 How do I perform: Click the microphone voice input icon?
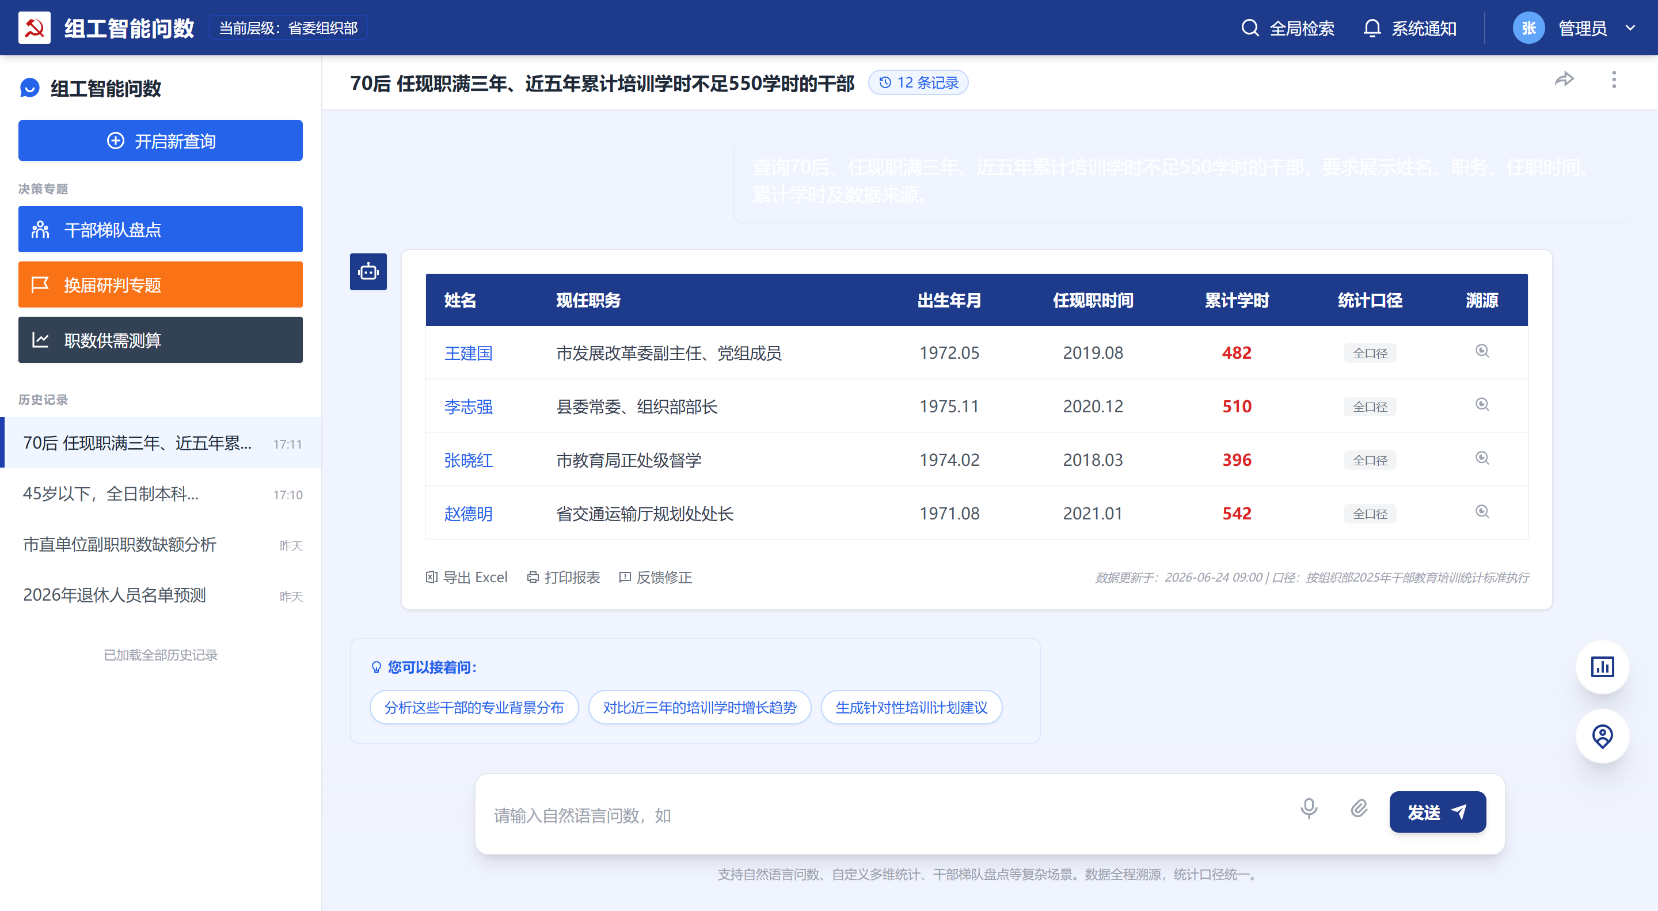click(x=1309, y=808)
